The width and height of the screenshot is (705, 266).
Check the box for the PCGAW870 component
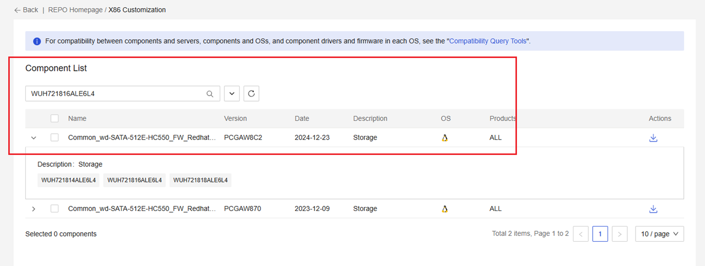click(x=54, y=209)
